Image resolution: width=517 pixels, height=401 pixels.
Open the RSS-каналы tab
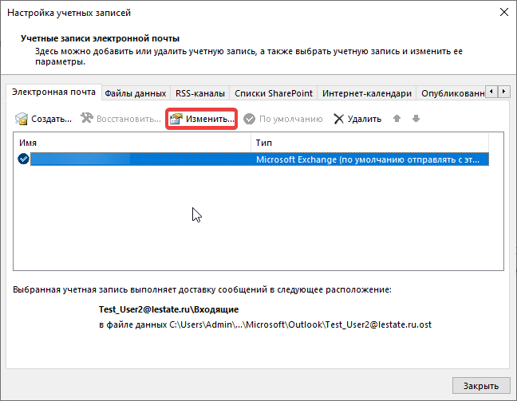[199, 93]
